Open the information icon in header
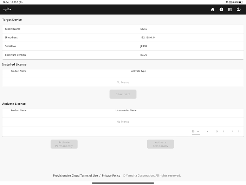This screenshot has width=246, height=185. [221, 10]
